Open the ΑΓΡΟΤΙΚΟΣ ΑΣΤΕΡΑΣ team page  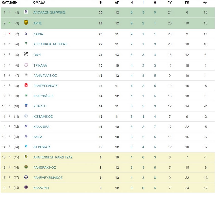point(50,44)
